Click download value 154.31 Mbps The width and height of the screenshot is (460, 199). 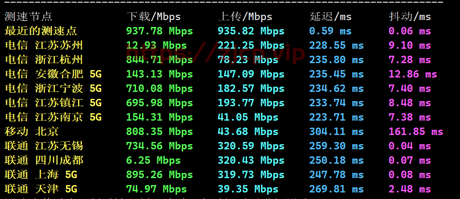point(160,117)
